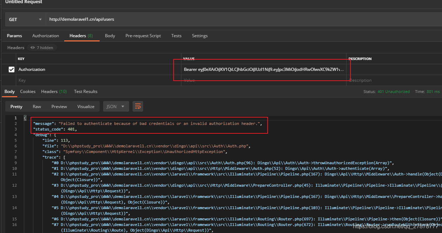Click the Authorization key cell

pos(99,69)
